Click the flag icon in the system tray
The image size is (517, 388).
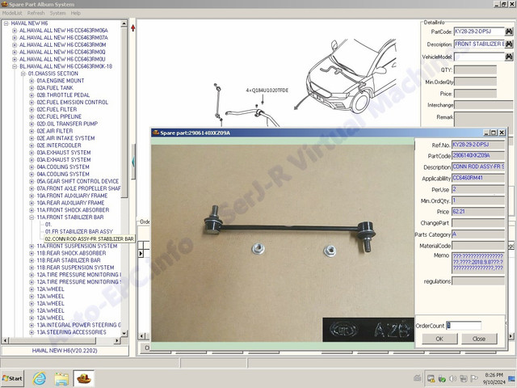474,378
